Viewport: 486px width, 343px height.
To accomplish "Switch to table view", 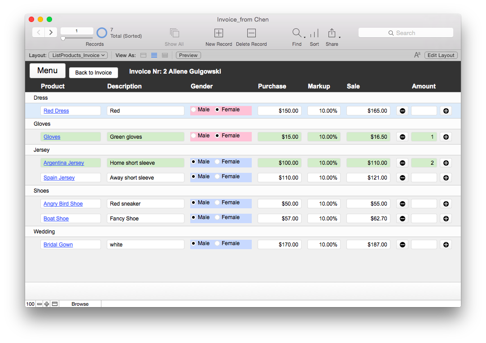I will coord(164,55).
